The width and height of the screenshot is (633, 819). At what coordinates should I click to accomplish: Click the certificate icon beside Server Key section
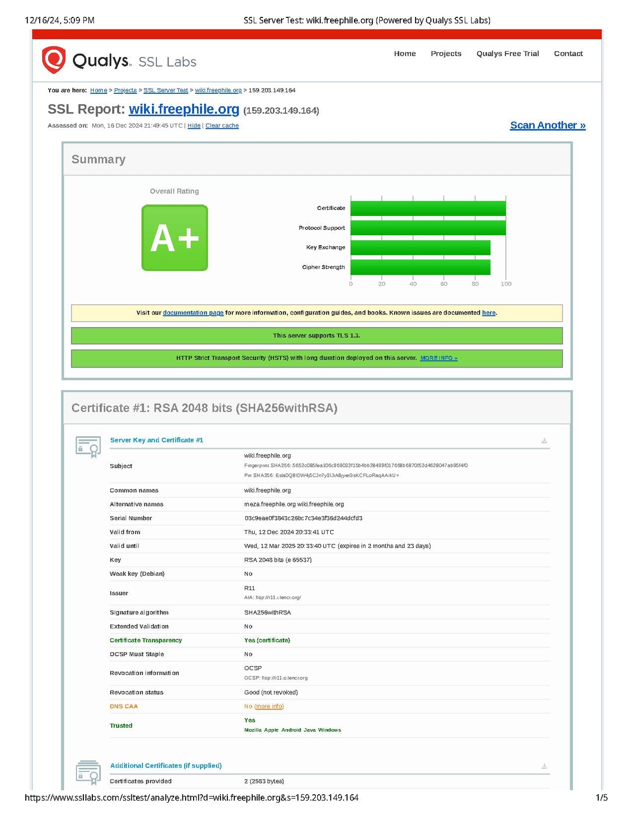88,445
